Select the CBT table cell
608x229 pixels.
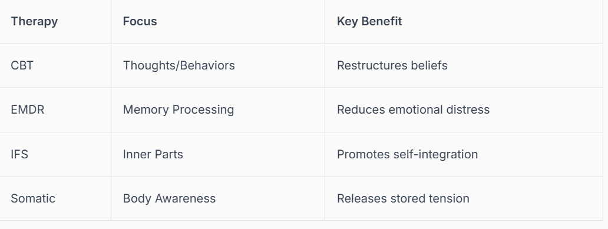tap(55, 65)
